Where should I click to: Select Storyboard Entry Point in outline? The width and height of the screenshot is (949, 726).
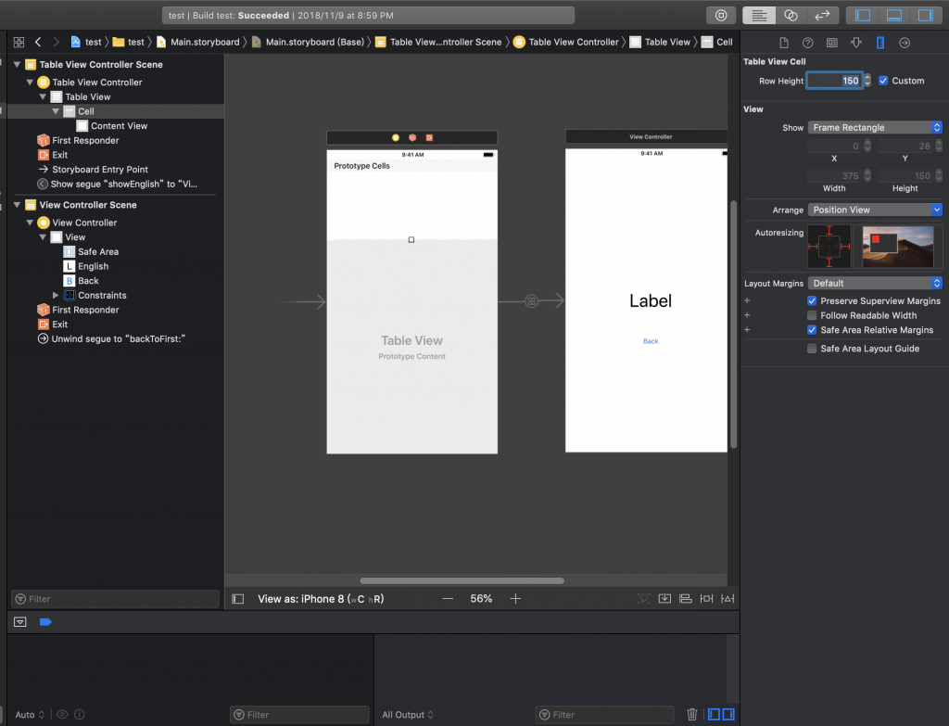(x=94, y=170)
